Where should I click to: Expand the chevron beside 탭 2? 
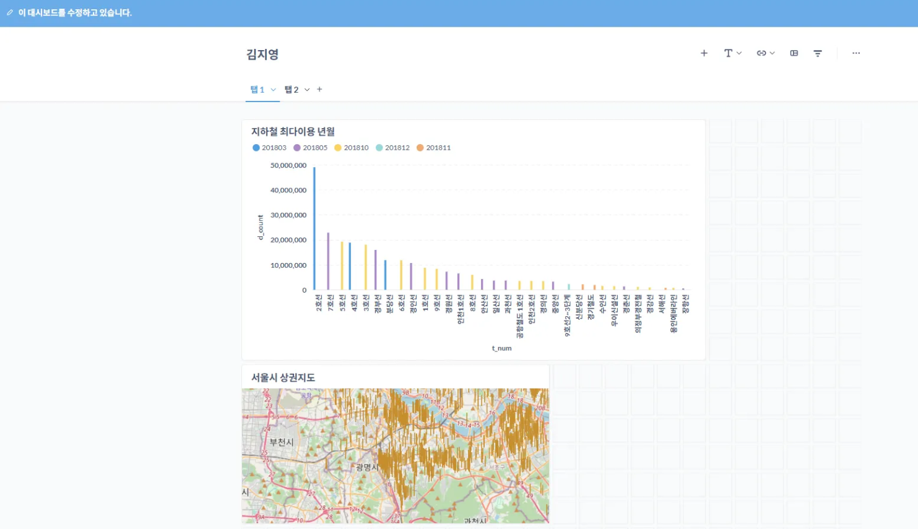307,90
